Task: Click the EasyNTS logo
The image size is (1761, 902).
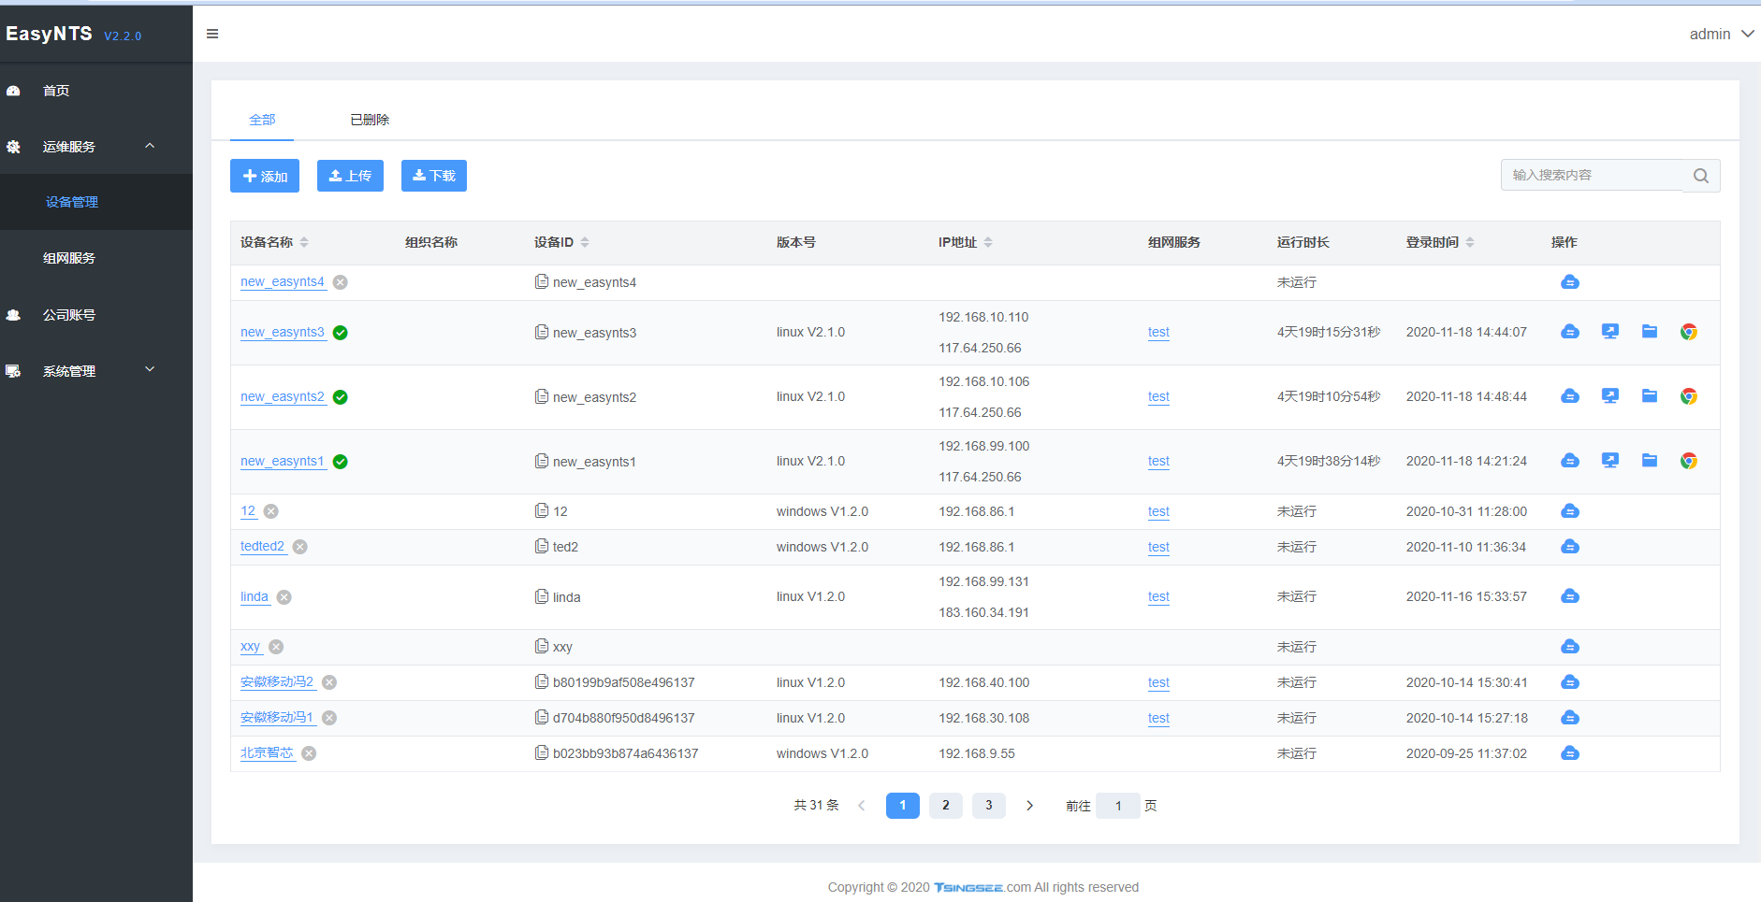Action: (x=49, y=34)
